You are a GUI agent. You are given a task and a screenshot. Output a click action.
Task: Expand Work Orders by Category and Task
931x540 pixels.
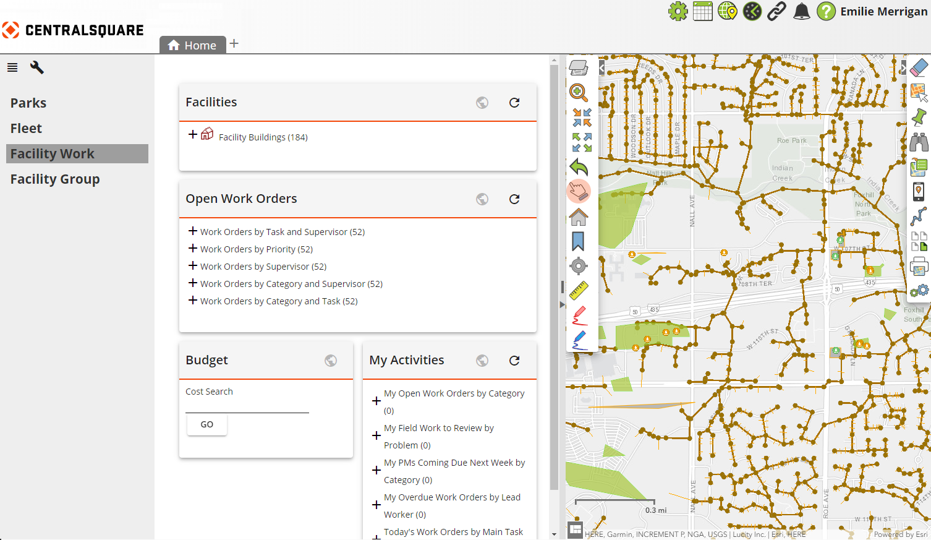coord(193,300)
